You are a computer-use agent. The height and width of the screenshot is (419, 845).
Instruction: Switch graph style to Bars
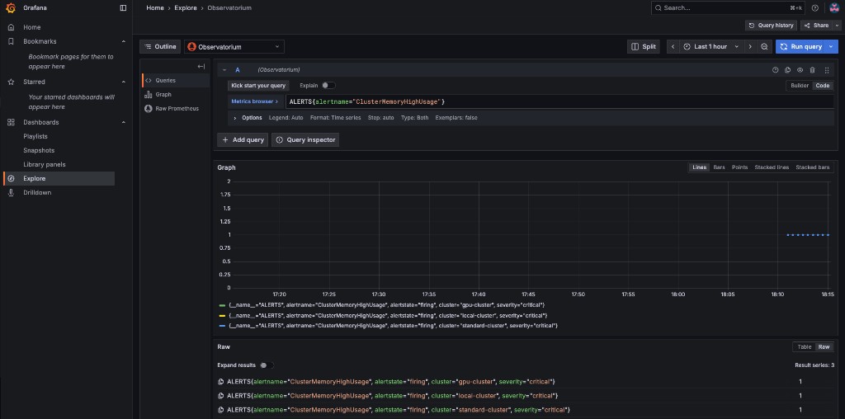(719, 167)
